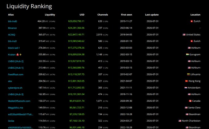Screen dimensions: 209x129
Task: Click the US flag beside United States
Action: [x=184, y=35]
